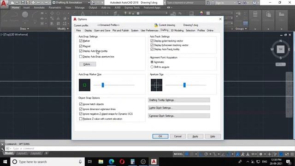The image size is (295, 166).
Task: Open the grid display dropdown arrow in status bar
Action: (196, 154)
